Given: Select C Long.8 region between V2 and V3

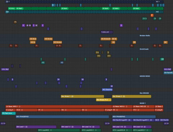Looking at the screenshot, I should coord(108,110).
